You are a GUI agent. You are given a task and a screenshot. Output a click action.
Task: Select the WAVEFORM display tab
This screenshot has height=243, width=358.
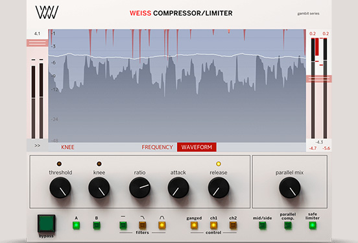(x=197, y=147)
